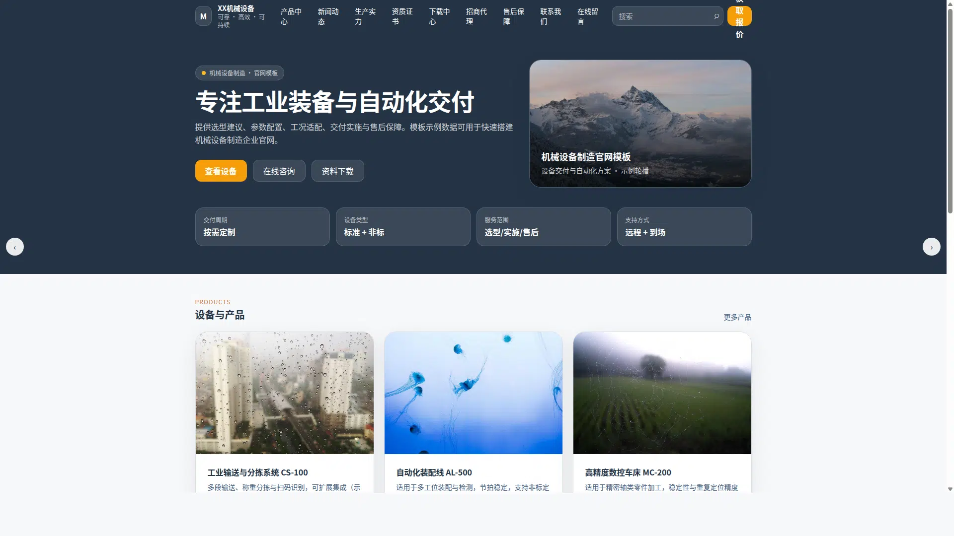Open the 联系我们 page

(x=551, y=16)
